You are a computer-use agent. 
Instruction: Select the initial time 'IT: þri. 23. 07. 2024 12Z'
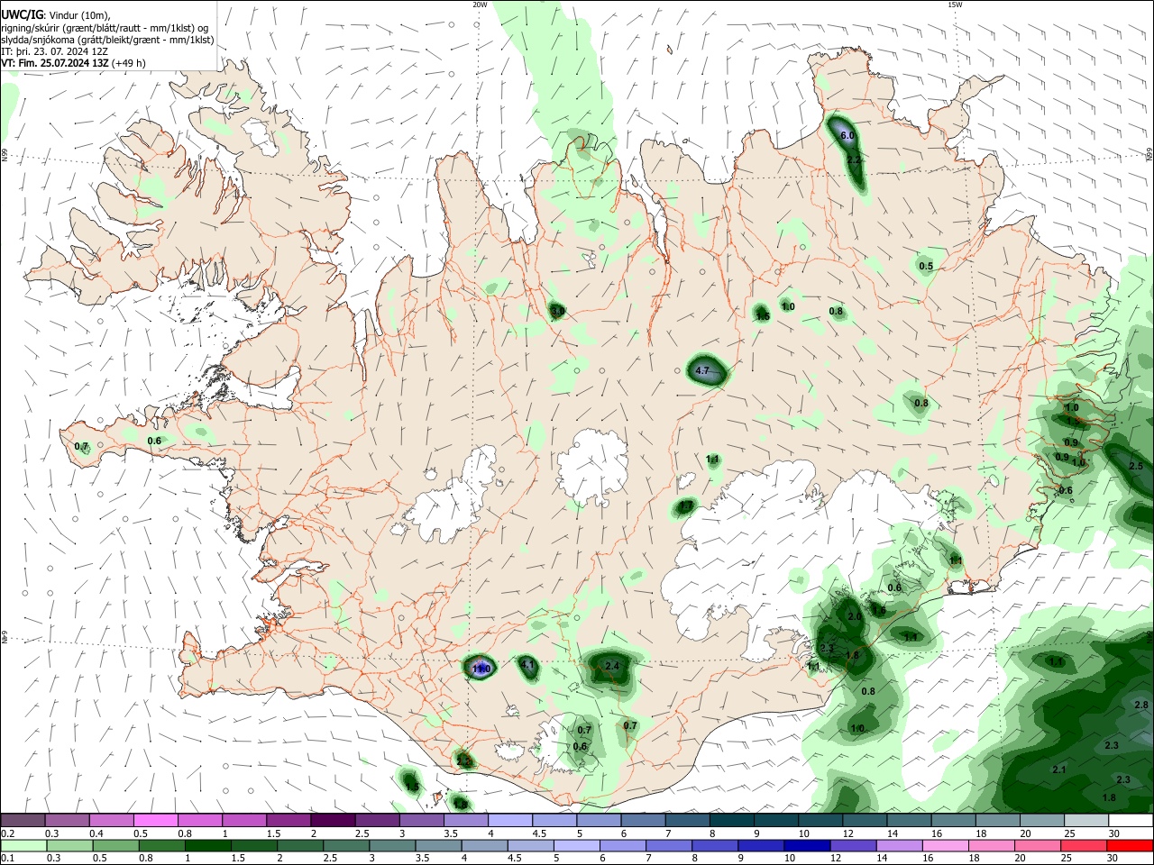54,51
